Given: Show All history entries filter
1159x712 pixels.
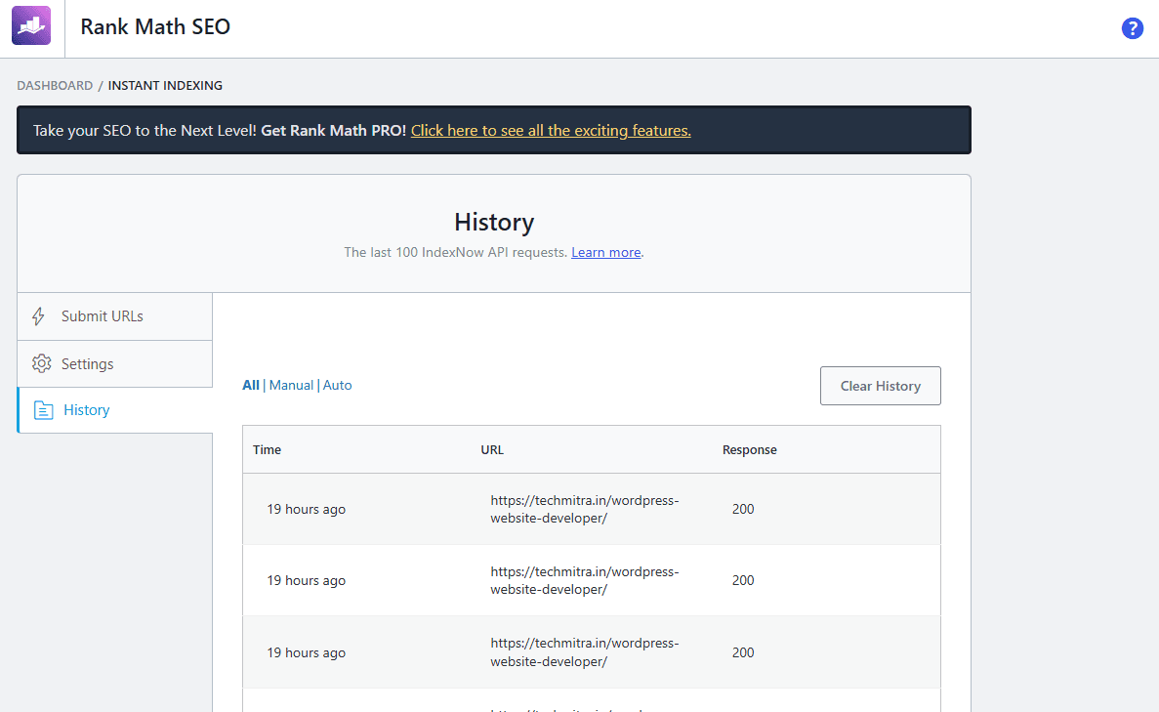Looking at the screenshot, I should (x=251, y=385).
